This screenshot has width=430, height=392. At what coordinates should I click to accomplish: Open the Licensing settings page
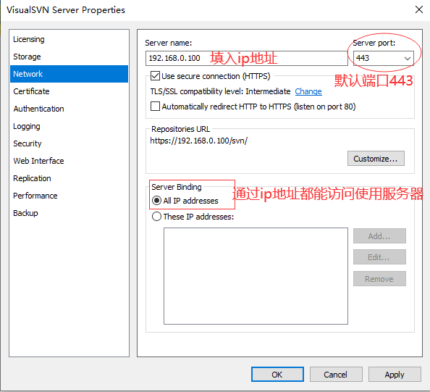pos(69,39)
